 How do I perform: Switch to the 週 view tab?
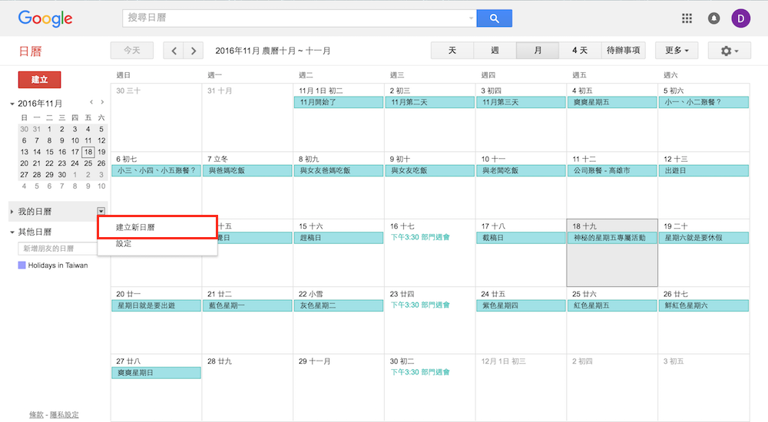click(495, 51)
